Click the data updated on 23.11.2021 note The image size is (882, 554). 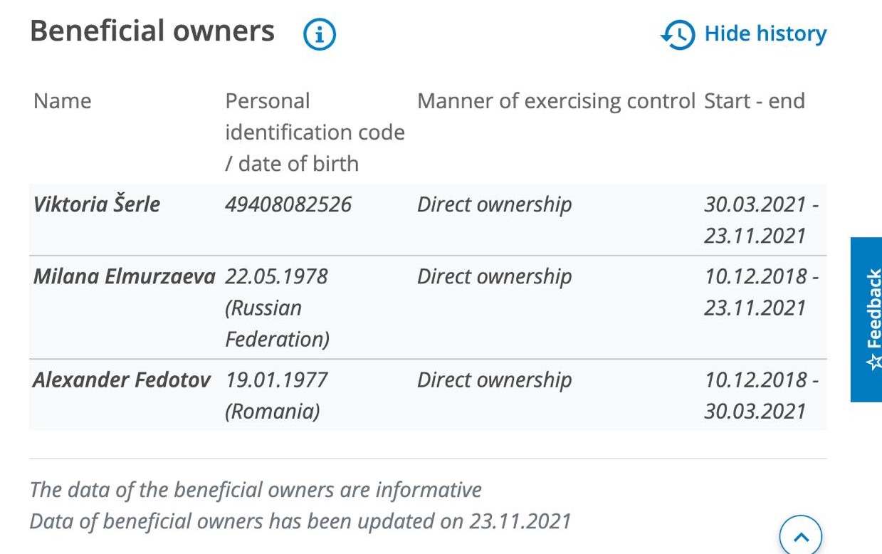pos(300,521)
